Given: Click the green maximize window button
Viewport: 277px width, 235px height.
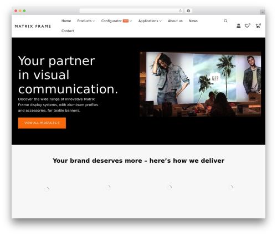Looking at the screenshot, I should (24, 11).
